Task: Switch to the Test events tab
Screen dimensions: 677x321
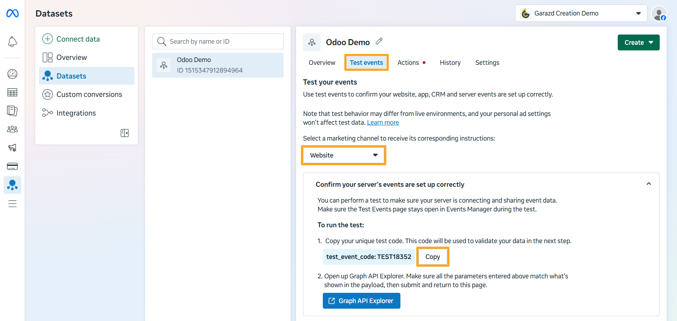Action: (366, 63)
